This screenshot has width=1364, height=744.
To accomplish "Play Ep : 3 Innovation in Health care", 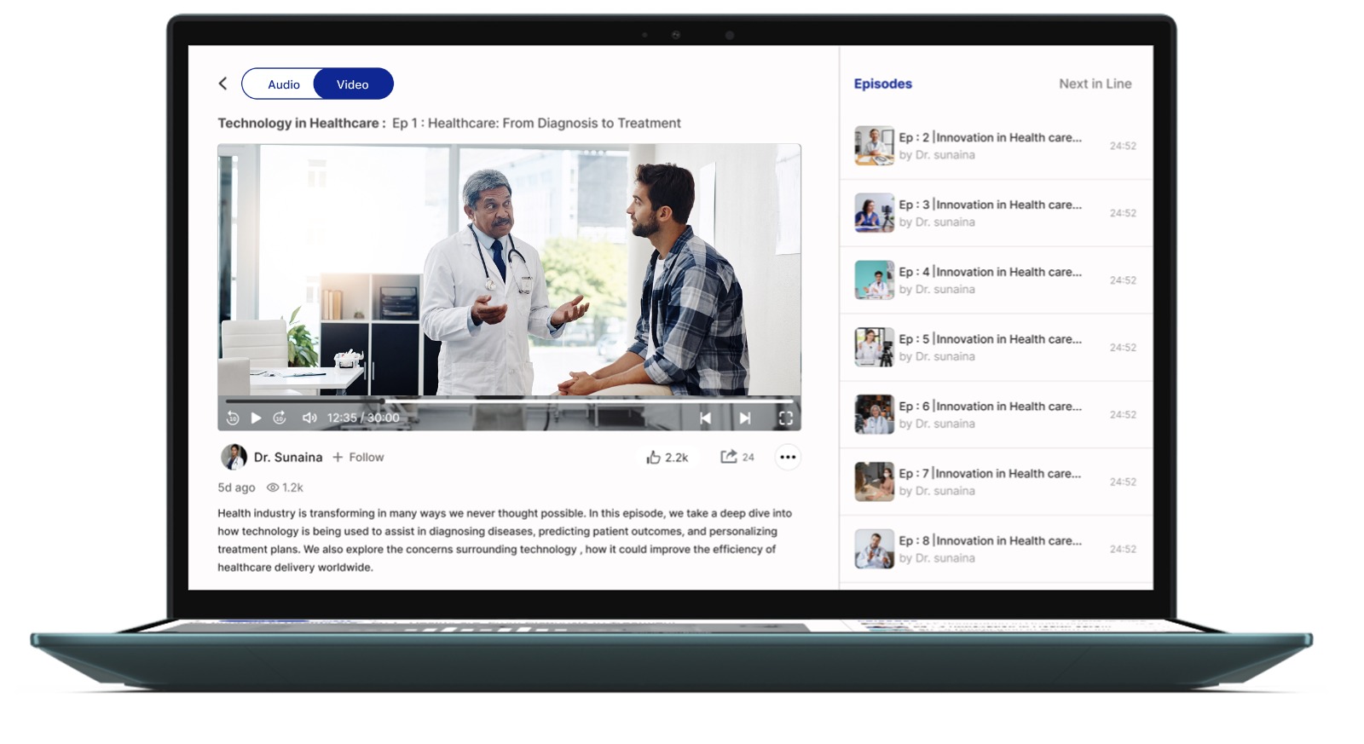I will point(996,213).
